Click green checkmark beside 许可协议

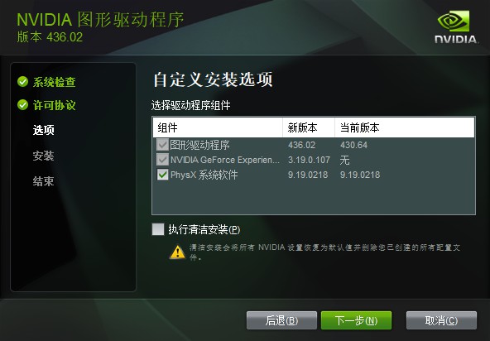pos(23,105)
